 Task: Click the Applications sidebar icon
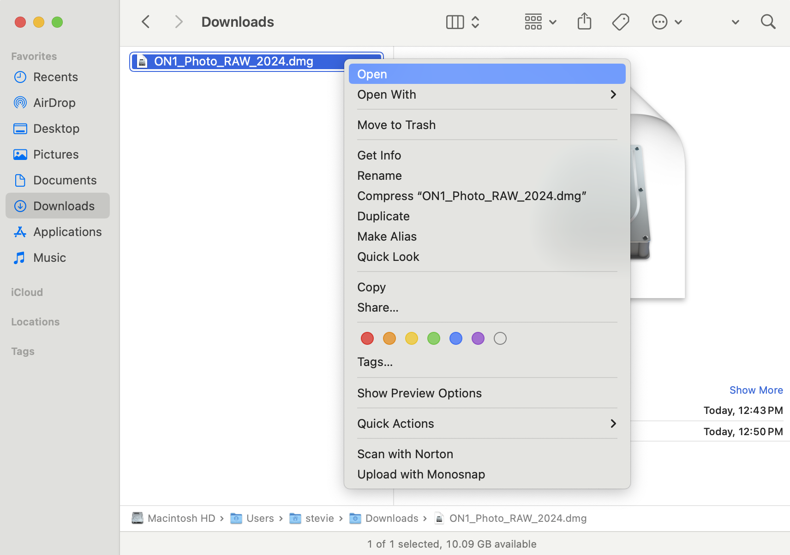point(20,232)
